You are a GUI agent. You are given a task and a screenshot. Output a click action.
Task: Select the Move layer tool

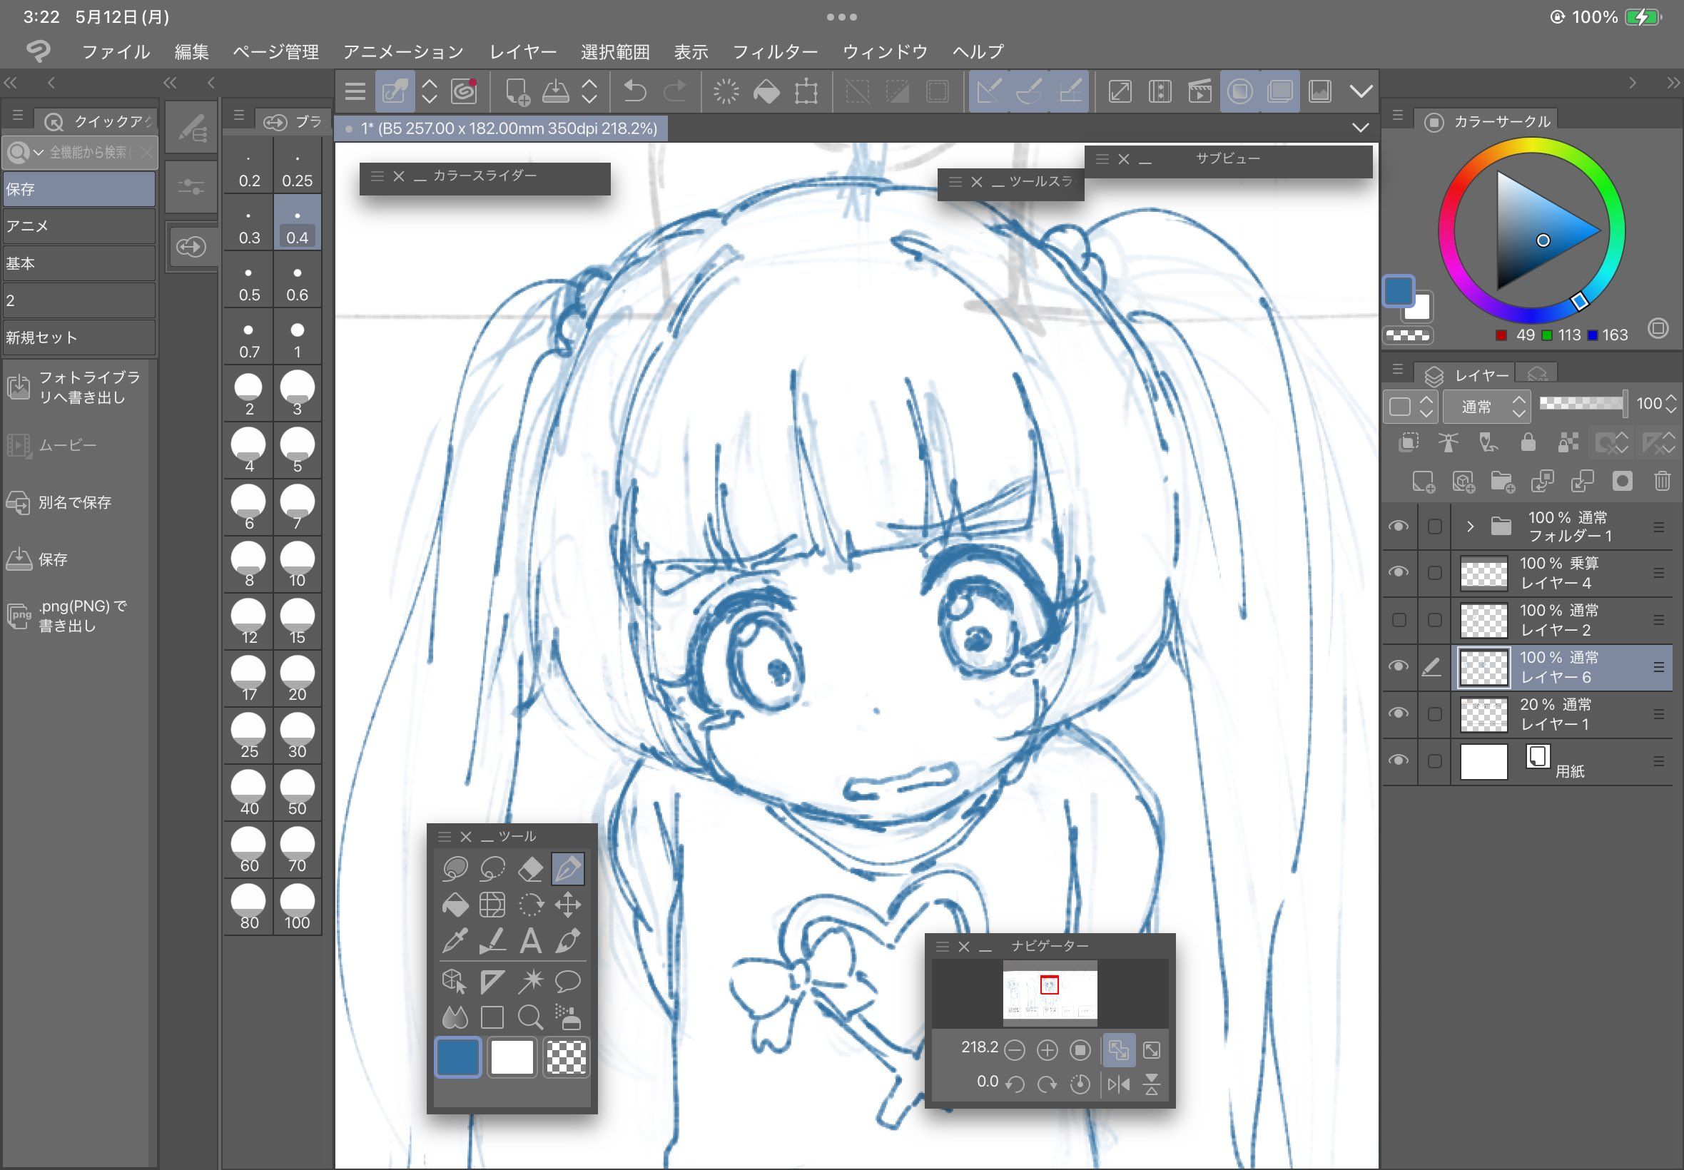[568, 905]
